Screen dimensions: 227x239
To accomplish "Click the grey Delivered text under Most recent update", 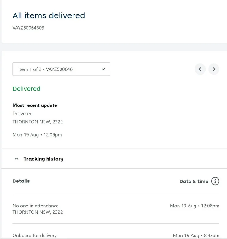I will [x=22, y=113].
